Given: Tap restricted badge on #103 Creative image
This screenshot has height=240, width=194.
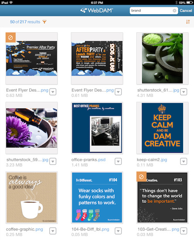Looking at the screenshot, I should pos(141,177).
